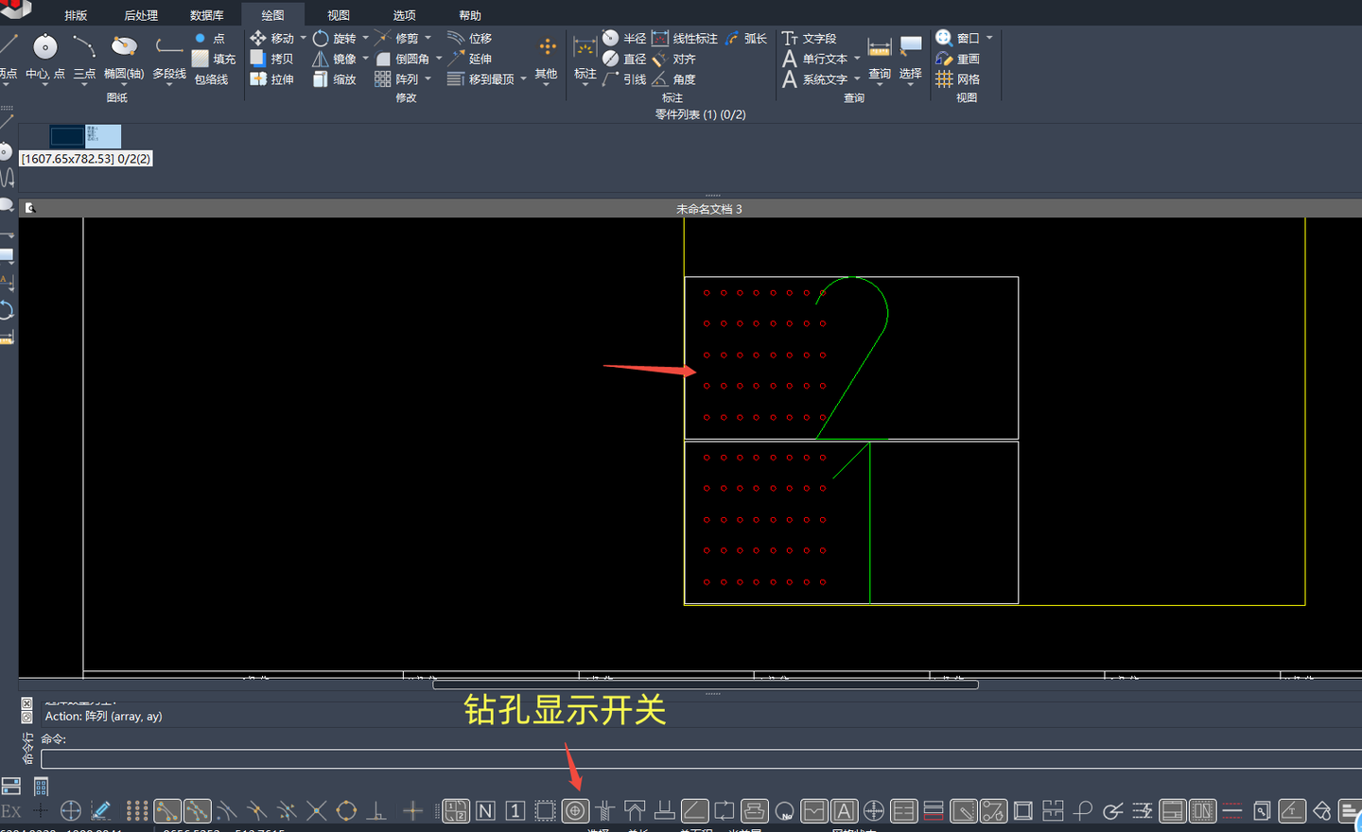The image size is (1362, 832).
Task: Toggle the N label status button
Action: click(x=485, y=810)
